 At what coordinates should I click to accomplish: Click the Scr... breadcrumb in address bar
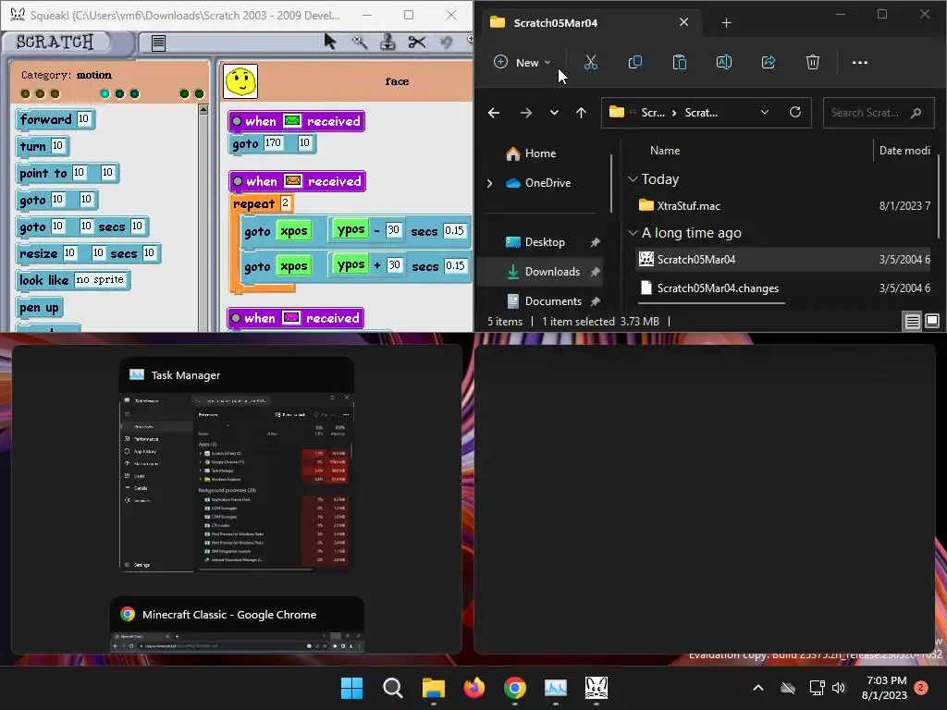click(x=653, y=112)
